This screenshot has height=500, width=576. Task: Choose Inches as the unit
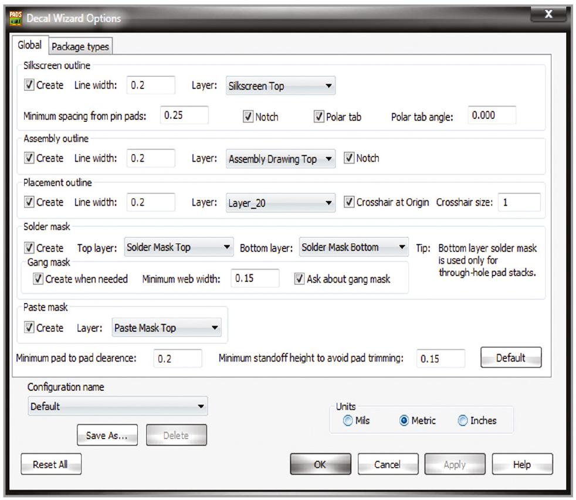pyautogui.click(x=463, y=420)
